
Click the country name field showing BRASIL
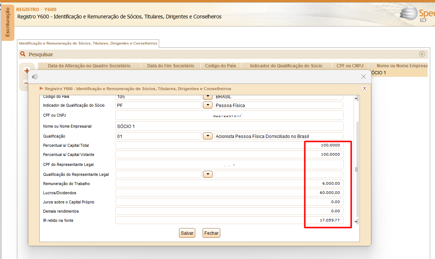coord(278,97)
